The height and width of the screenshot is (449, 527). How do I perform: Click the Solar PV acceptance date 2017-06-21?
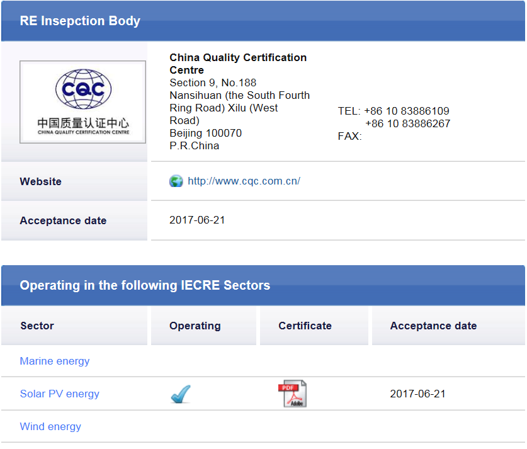[x=417, y=394]
